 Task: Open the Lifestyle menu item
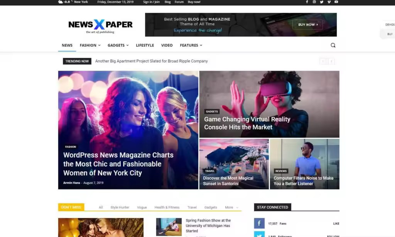pos(145,46)
